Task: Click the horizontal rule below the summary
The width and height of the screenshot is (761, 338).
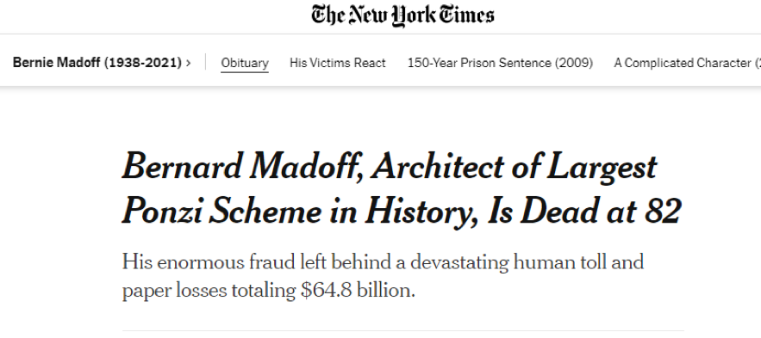Action: [x=402, y=331]
